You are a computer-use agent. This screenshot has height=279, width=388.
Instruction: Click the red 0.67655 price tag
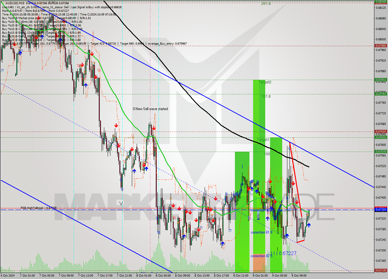(381, 132)
